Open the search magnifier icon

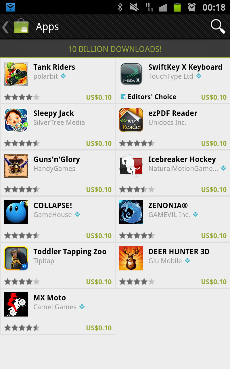coord(218,27)
